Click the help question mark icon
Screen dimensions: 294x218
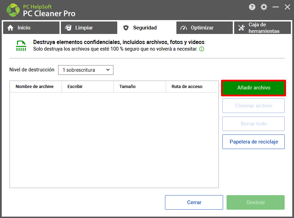click(x=252, y=7)
